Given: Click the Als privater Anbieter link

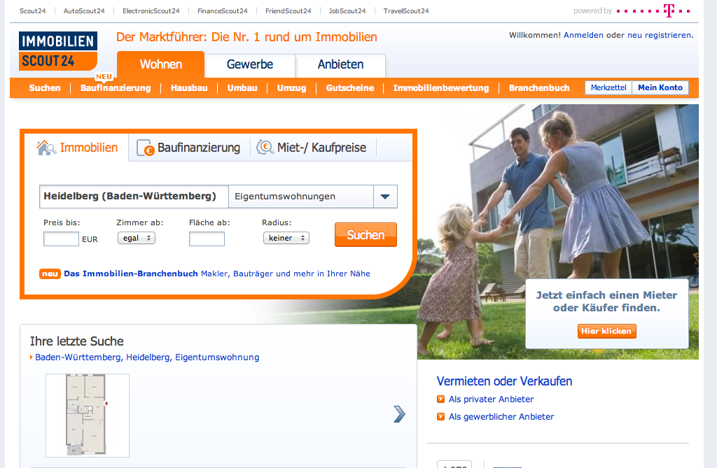Looking at the screenshot, I should click(491, 399).
